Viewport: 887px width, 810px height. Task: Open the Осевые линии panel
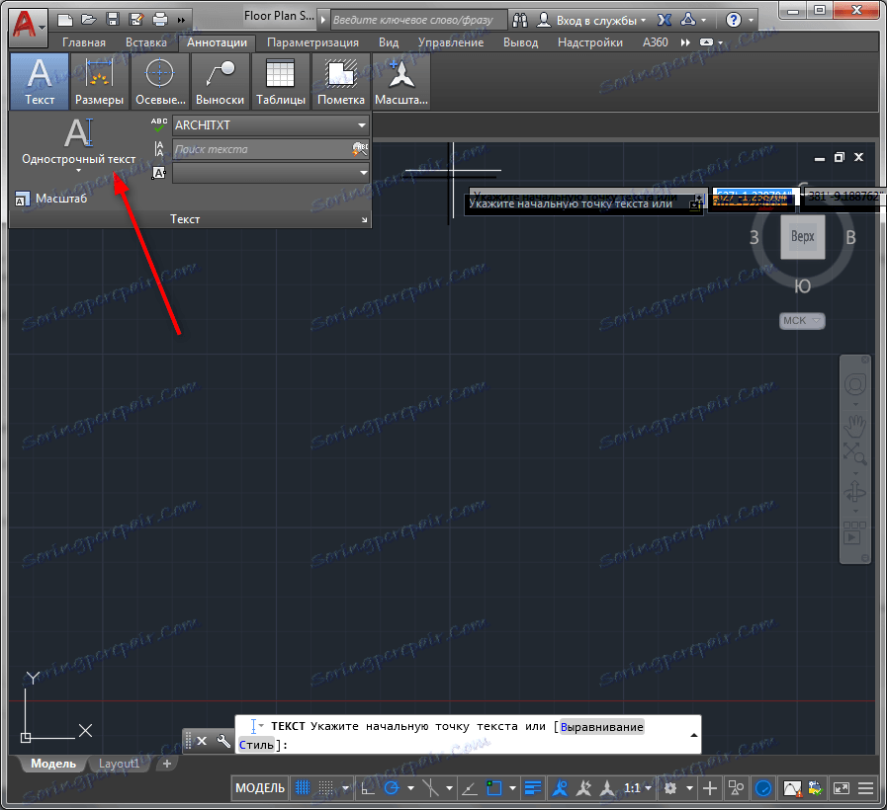(x=160, y=81)
